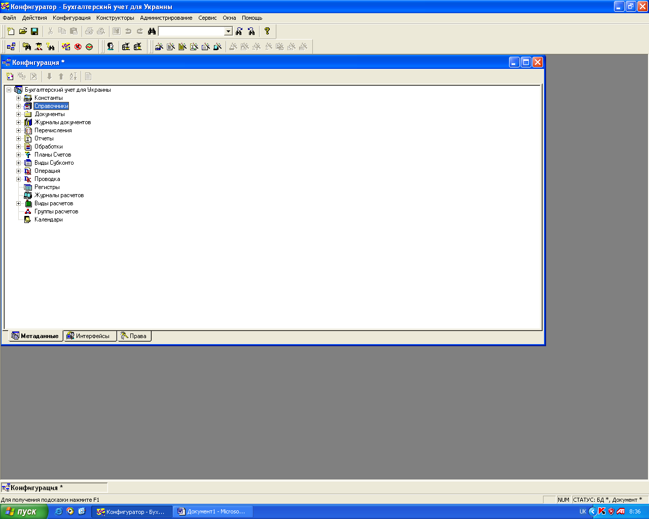Screen dimensions: 649x519
Task: Open the Конструкторы menu
Action: pos(115,18)
